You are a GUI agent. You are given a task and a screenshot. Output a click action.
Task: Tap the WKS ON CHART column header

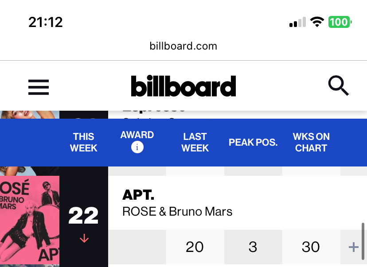point(311,143)
